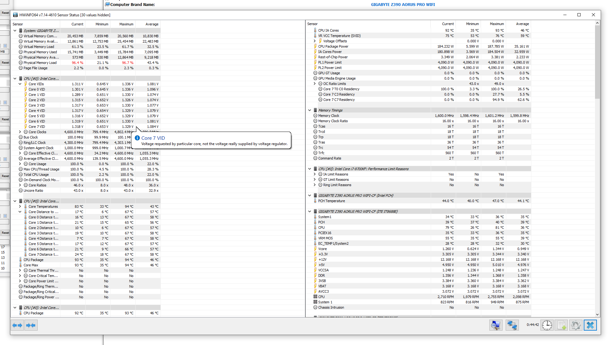
Task: Start logging with the sheet plus icon
Action: click(561, 325)
